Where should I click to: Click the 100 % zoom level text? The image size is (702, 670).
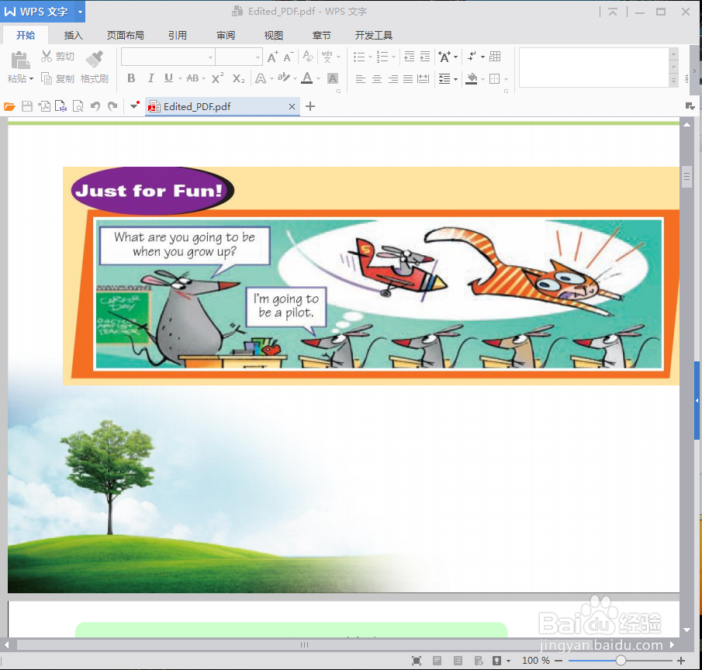(535, 661)
